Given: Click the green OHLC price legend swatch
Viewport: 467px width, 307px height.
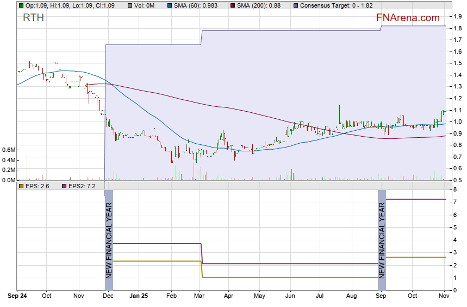Looking at the screenshot, I should tap(21, 5).
